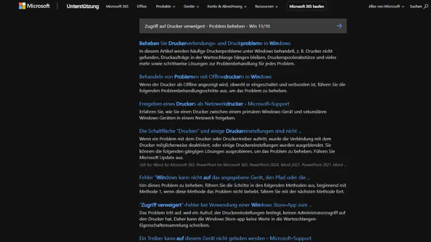Open Freigeben eines Druckers als Netzwerkdrucker result
The image size is (431, 242).
pos(214,104)
